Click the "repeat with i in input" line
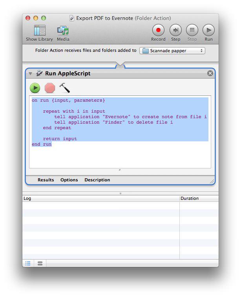 (74, 111)
